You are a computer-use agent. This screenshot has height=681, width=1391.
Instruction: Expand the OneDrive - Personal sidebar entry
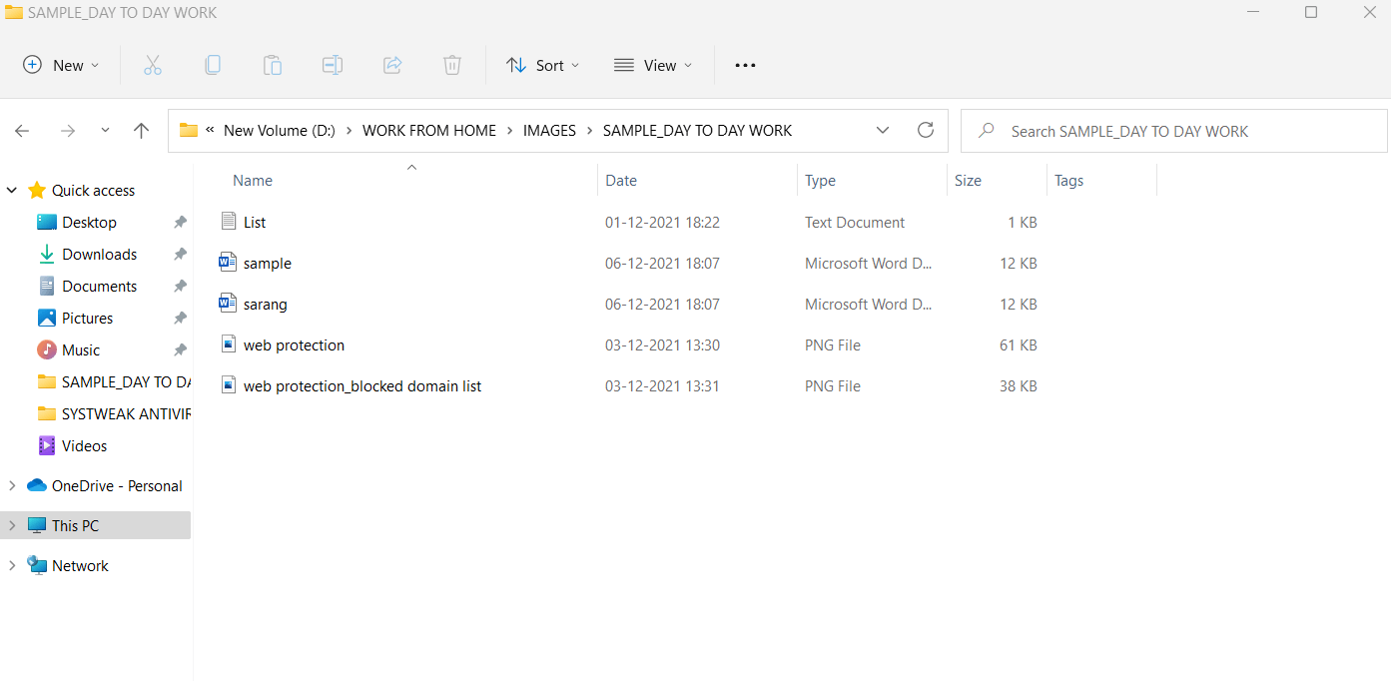click(x=11, y=485)
